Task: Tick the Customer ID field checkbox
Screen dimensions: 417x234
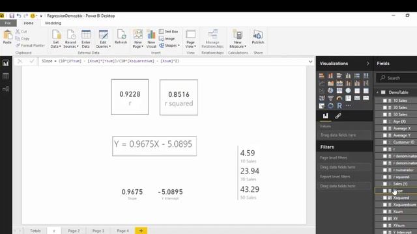Action: 385,142
